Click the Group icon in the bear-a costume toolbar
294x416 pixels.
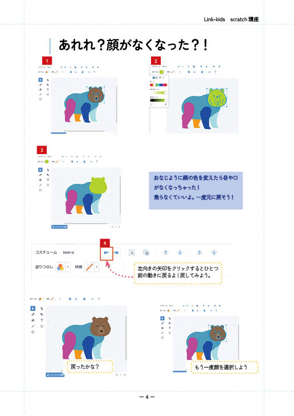pyautogui.click(x=132, y=253)
